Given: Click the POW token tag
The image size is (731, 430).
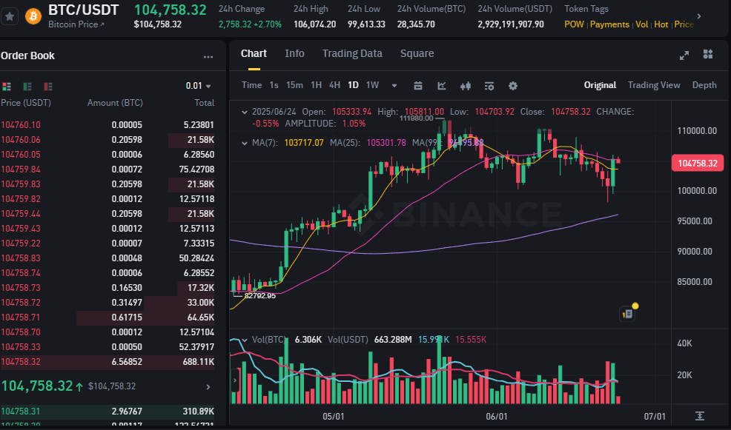Looking at the screenshot, I should pos(574,24).
